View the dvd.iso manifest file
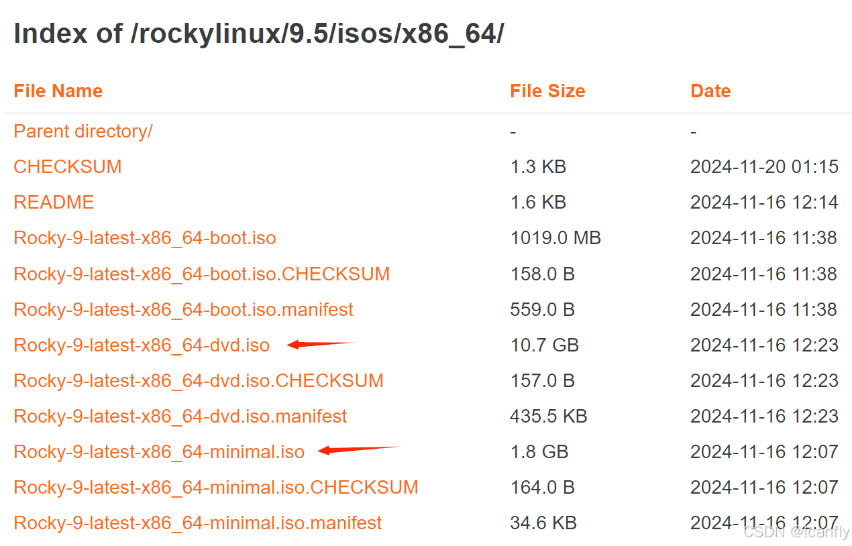The image size is (852, 546). pyautogui.click(x=180, y=416)
